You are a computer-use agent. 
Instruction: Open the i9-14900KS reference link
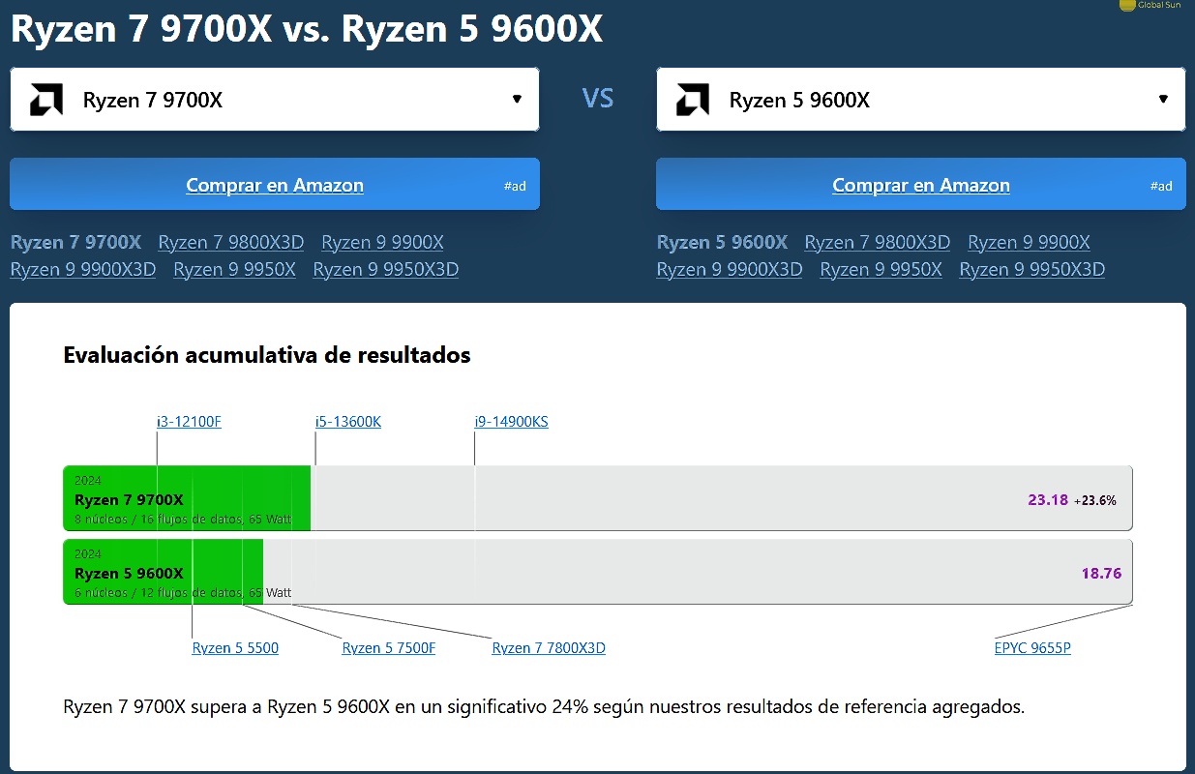(x=512, y=421)
